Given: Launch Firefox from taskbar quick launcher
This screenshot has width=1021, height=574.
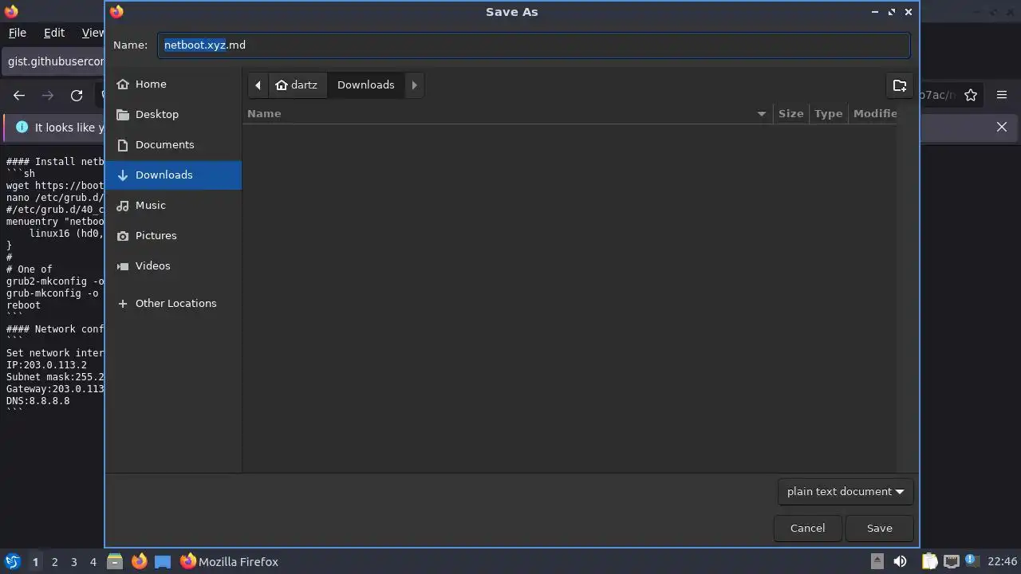Looking at the screenshot, I should [139, 561].
